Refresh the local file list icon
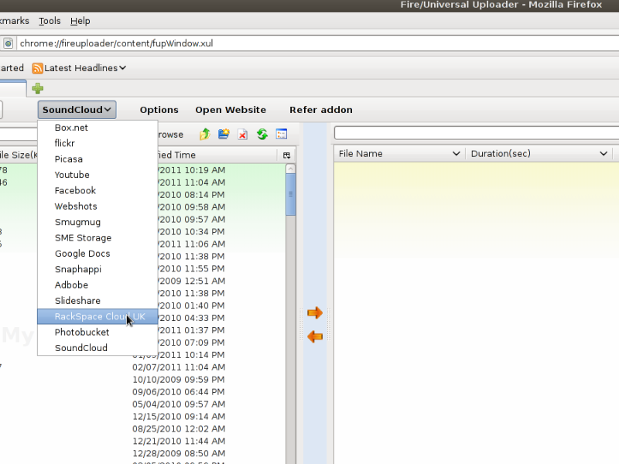This screenshot has height=464, width=619. [x=262, y=135]
